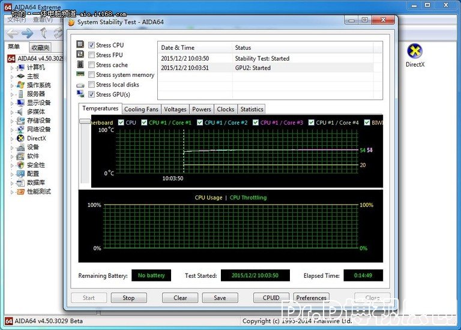This screenshot has width=461, height=330.
Task: Open the CPUID panel button
Action: [271, 298]
